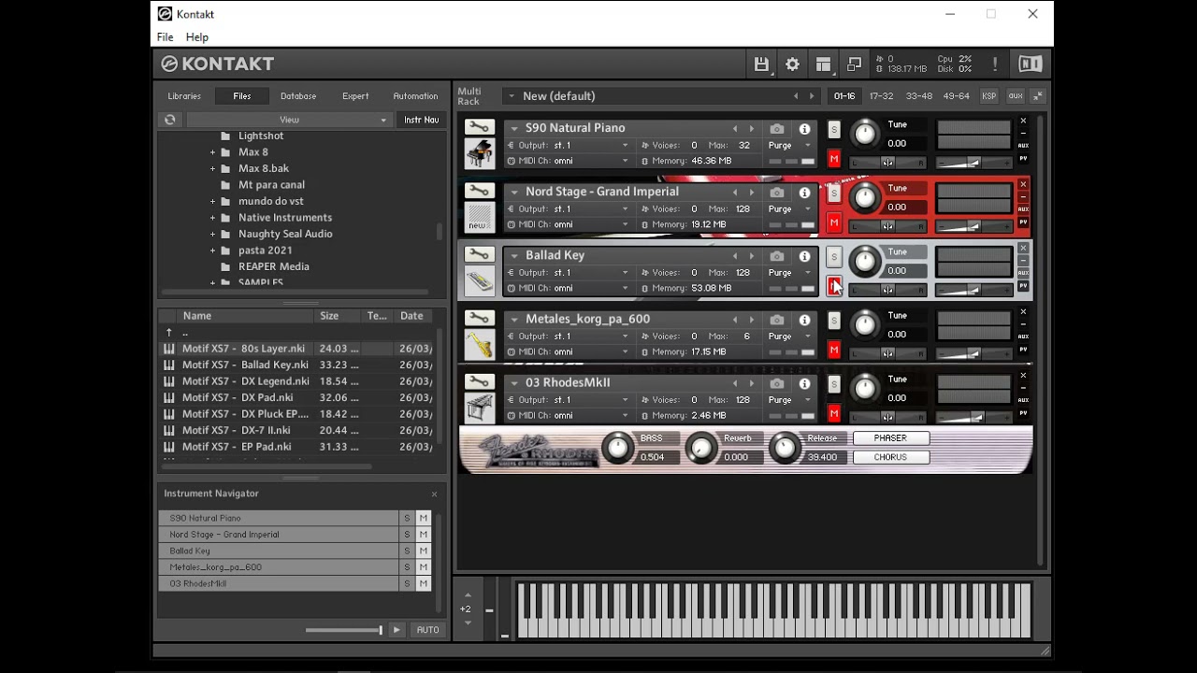Solo Nord Stage in Instrument Navigator list

tap(407, 535)
